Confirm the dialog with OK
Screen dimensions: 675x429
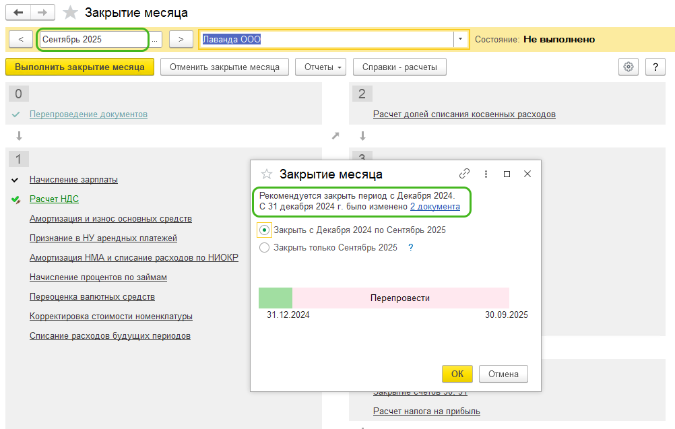457,374
